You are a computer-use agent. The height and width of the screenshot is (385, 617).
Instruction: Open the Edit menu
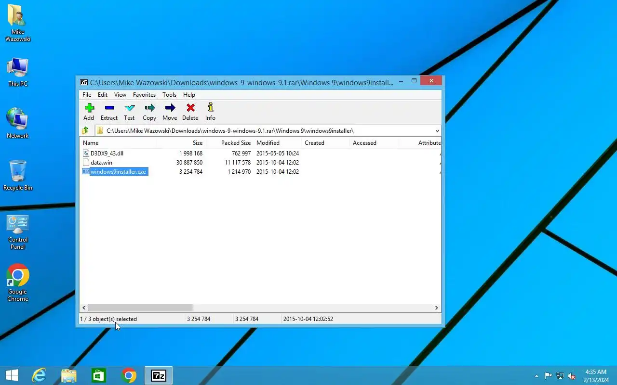pyautogui.click(x=103, y=95)
